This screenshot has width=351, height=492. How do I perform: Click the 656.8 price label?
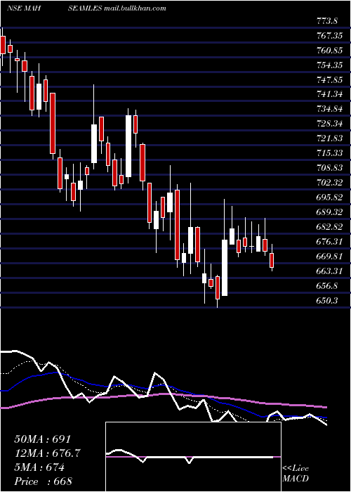(327, 286)
